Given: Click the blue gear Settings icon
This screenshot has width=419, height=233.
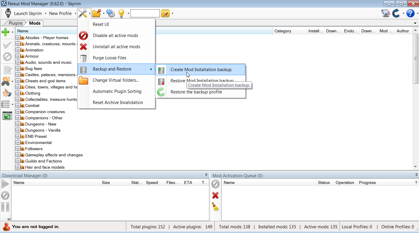Looking at the screenshot, I should [110, 13].
